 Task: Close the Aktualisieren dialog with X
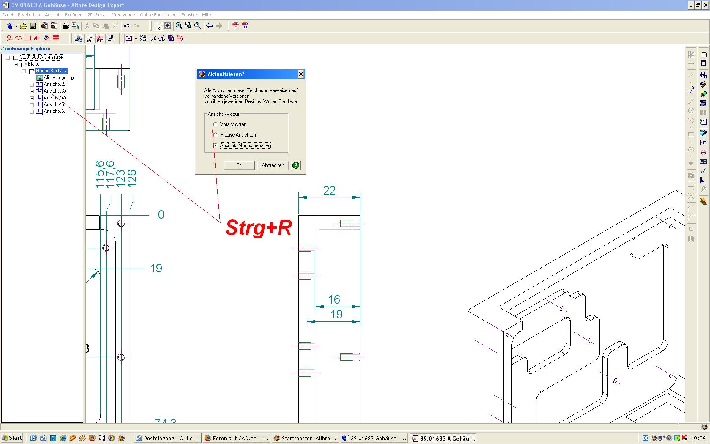tap(300, 74)
